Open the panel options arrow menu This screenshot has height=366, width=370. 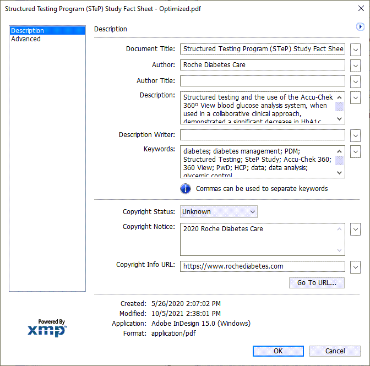pos(360,26)
